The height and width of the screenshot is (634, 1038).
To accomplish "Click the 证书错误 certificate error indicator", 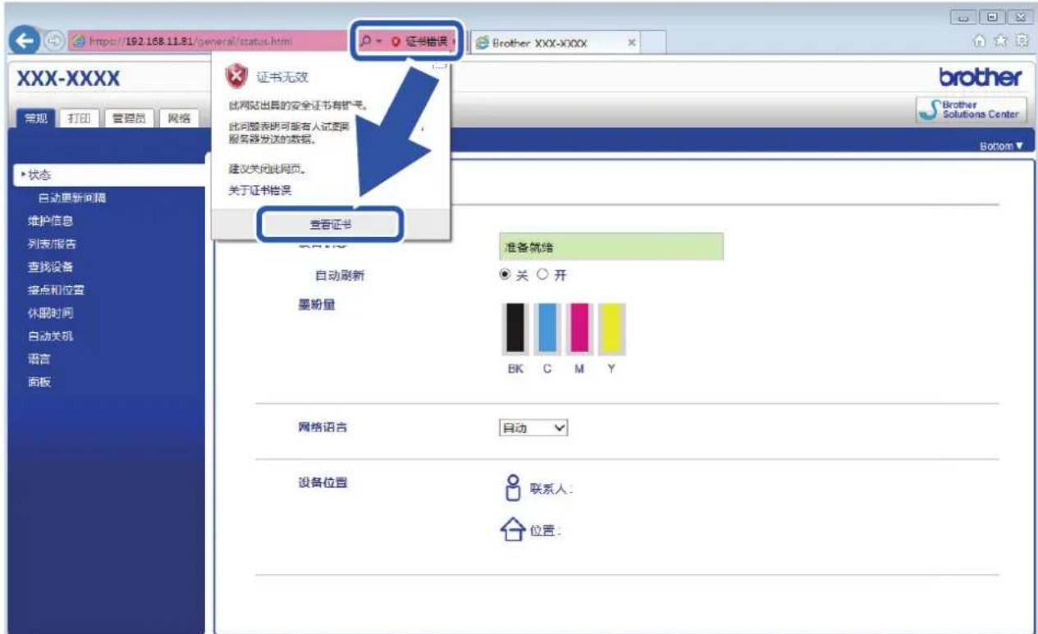I will tap(419, 40).
